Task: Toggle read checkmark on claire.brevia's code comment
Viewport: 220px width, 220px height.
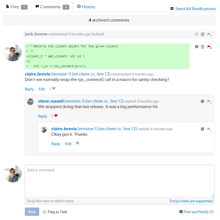Action: pos(197,47)
